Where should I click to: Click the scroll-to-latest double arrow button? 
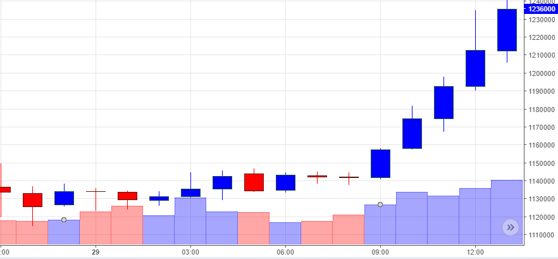[511, 227]
